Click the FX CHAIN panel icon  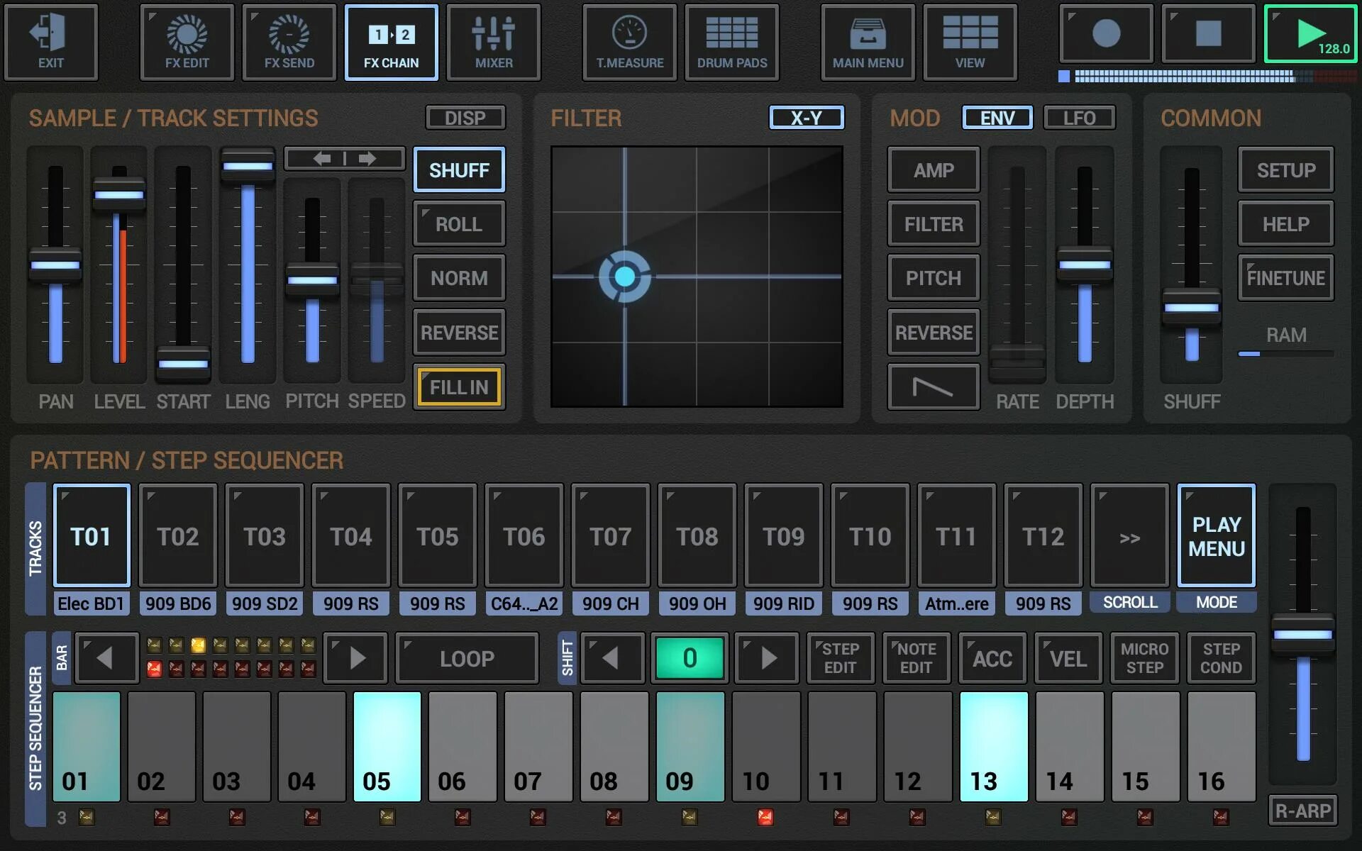pos(390,40)
